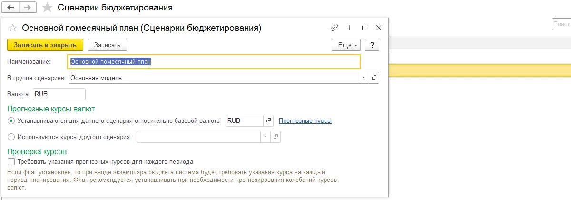Select rates set for this scenario option
The image size is (571, 200).
coord(11,121)
